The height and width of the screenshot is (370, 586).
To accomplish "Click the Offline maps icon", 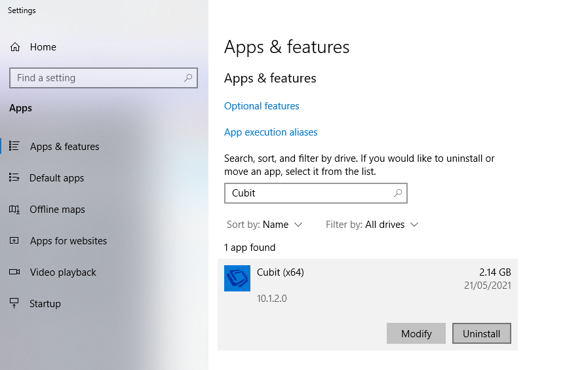I will (14, 209).
